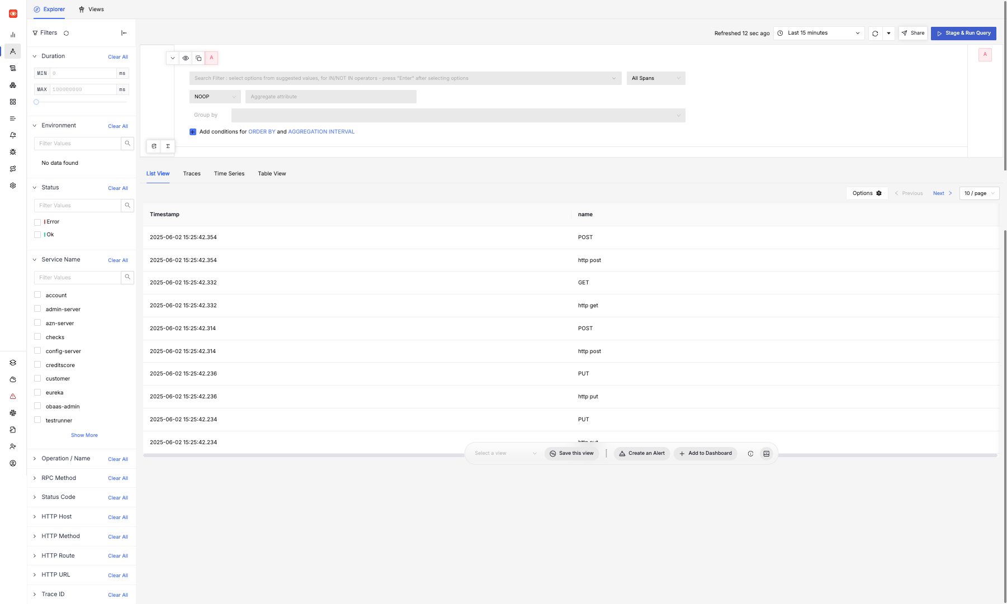
Task: Open the Views tab
Action: pyautogui.click(x=91, y=9)
